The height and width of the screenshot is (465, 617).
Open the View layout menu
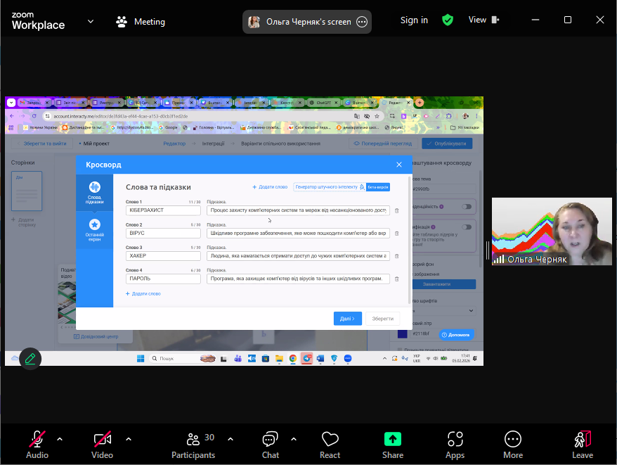coord(477,20)
